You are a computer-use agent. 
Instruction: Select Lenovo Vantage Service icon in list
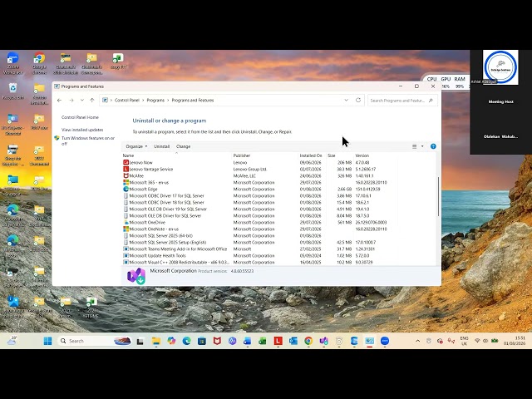point(126,169)
